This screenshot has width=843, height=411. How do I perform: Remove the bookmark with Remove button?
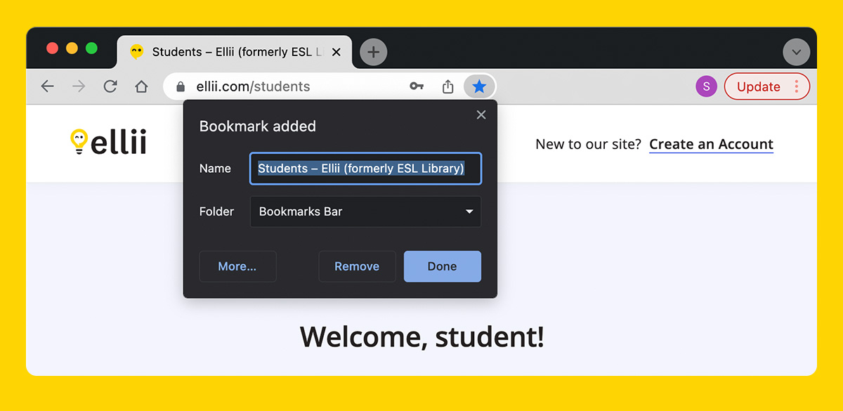[357, 266]
